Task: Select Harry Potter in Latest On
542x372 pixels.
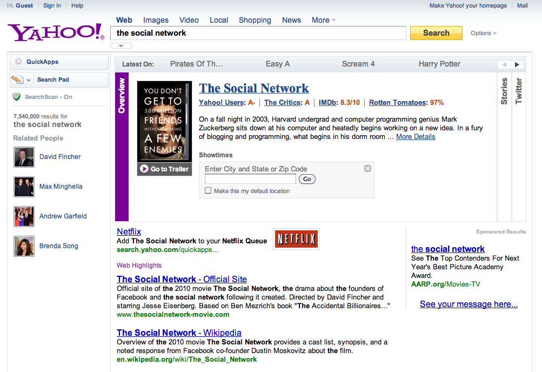Action: point(439,64)
